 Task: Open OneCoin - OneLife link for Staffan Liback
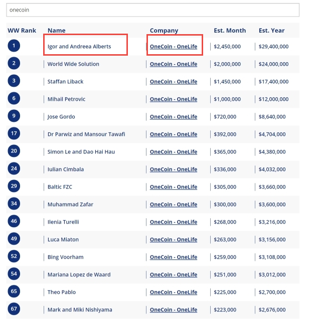174,82
